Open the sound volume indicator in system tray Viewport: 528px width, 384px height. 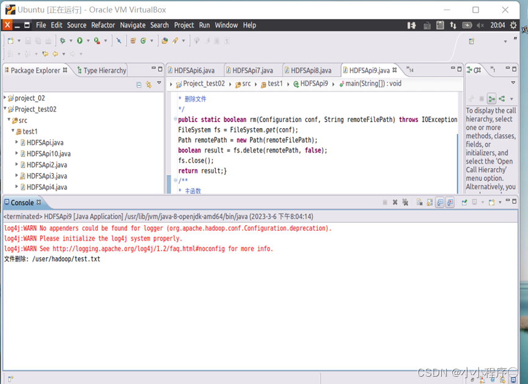click(x=480, y=25)
